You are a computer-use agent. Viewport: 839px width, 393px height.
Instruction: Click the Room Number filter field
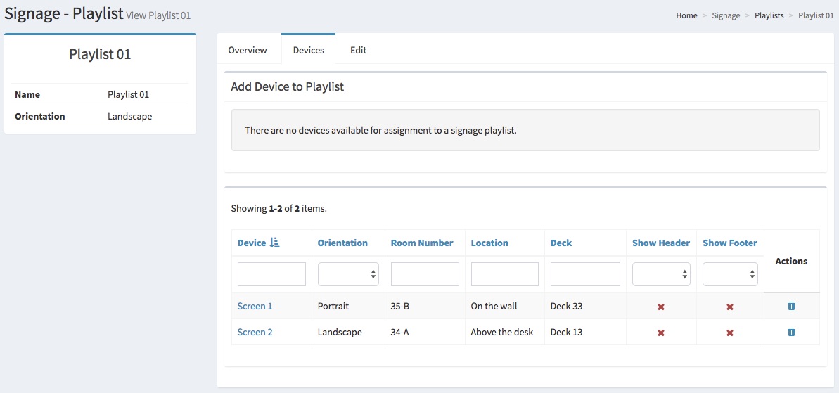pyautogui.click(x=425, y=274)
